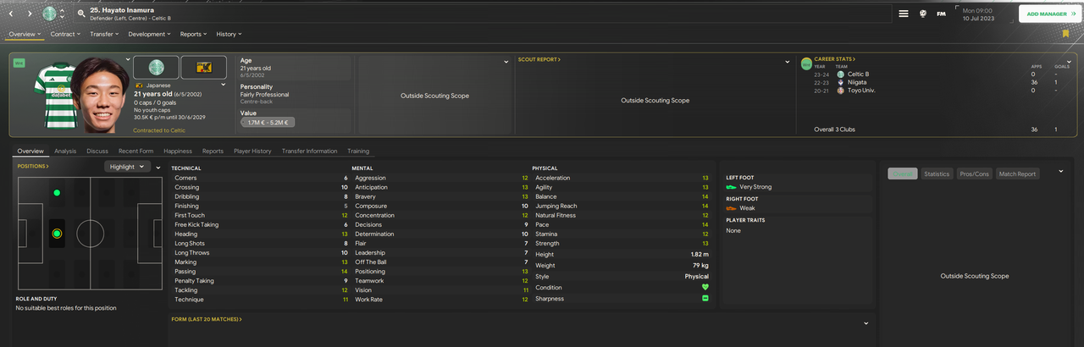Click the up-down stepper beside club badge
The image size is (1084, 347).
pos(62,14)
